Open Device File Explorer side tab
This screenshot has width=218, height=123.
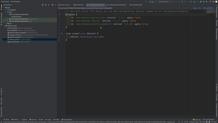tap(217, 110)
